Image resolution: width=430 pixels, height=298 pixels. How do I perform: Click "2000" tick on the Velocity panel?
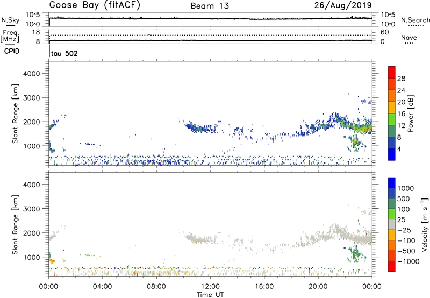[32, 233]
